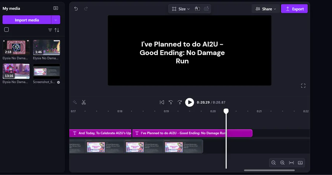
Task: Click the 0:21 mark on timeline ruler
Action: [259, 111]
